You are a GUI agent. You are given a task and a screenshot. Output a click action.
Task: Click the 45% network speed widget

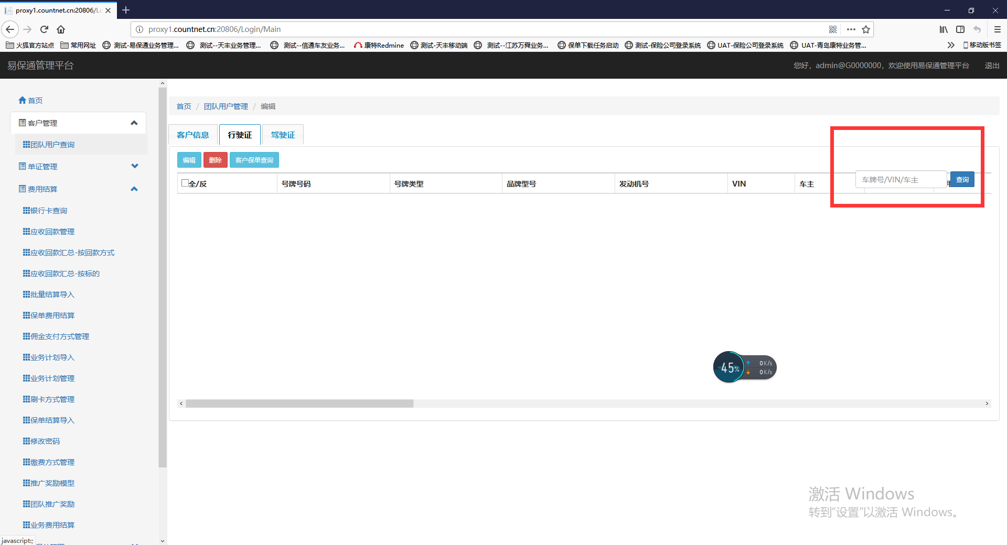pyautogui.click(x=744, y=367)
